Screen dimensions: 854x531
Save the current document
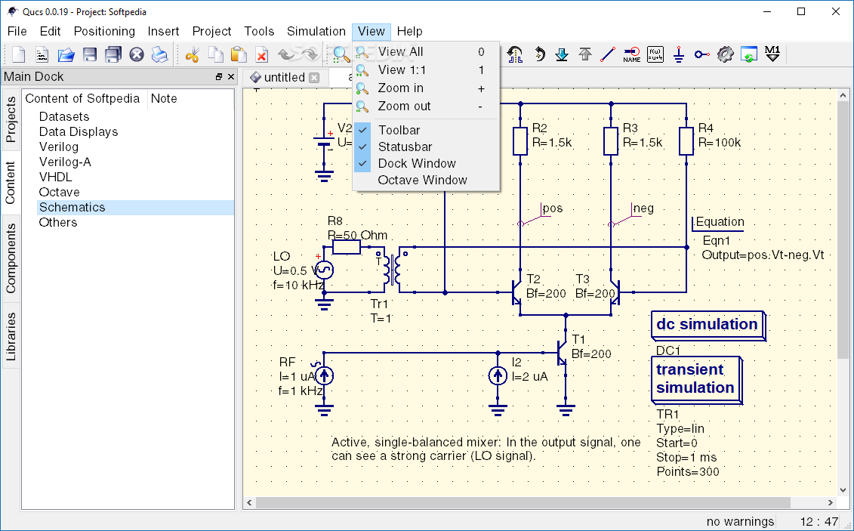tap(90, 54)
